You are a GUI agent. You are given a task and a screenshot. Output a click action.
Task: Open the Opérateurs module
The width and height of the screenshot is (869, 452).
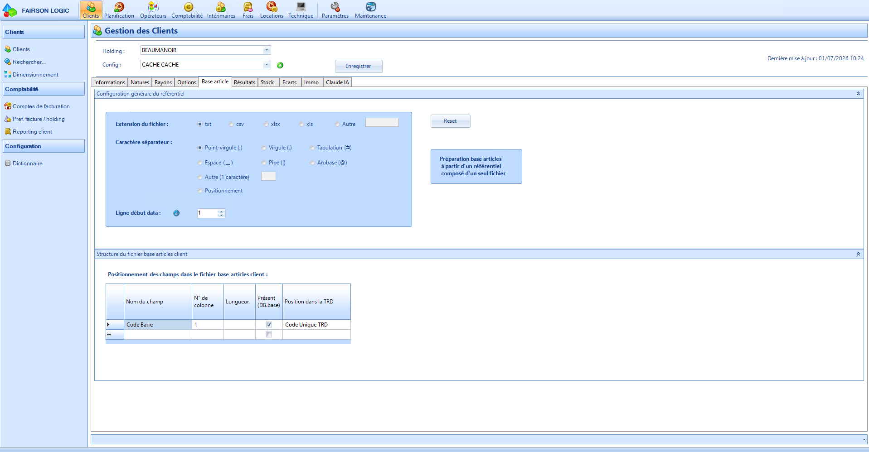tap(153, 10)
